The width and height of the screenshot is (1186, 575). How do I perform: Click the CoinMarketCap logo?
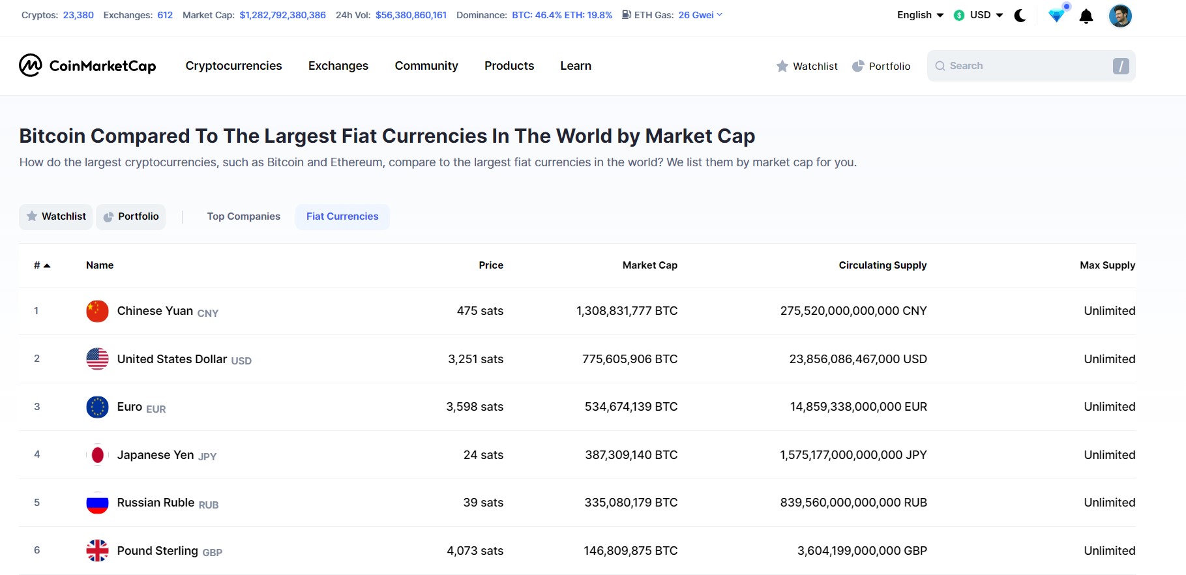click(x=87, y=65)
